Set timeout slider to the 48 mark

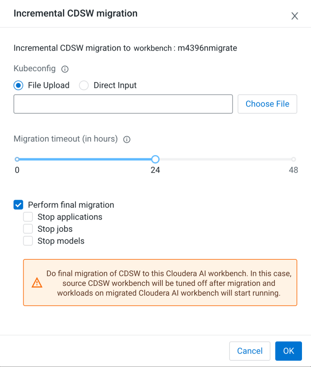point(293,159)
